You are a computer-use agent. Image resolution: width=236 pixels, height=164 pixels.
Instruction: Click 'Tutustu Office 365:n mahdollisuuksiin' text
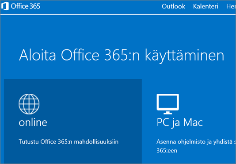[x=69, y=142]
